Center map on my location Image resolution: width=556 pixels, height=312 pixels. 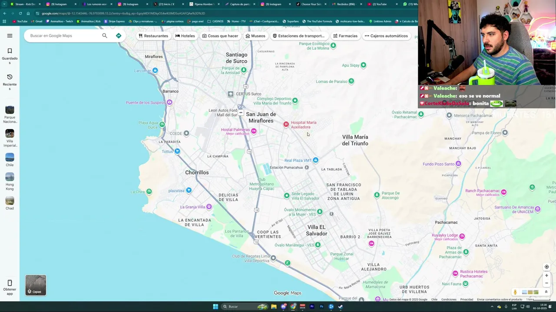pos(546,267)
